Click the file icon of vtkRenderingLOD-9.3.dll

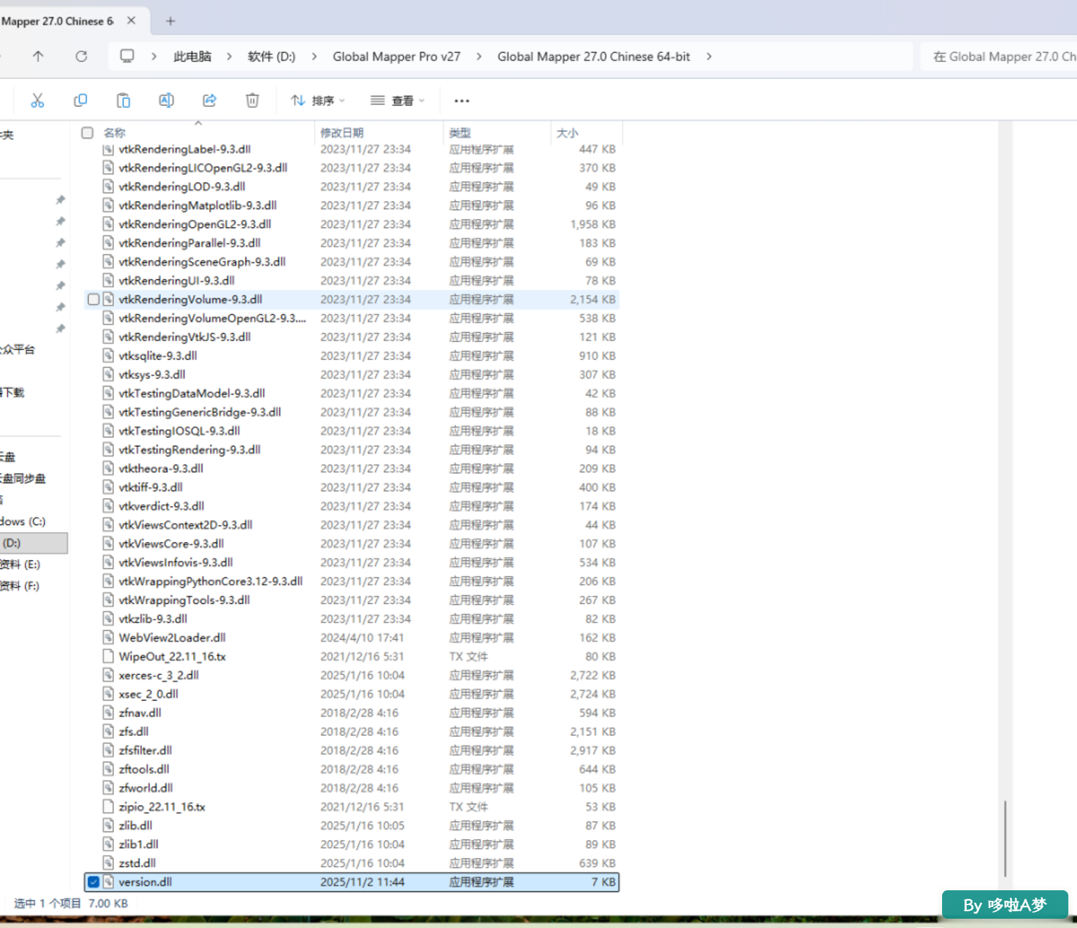point(108,187)
